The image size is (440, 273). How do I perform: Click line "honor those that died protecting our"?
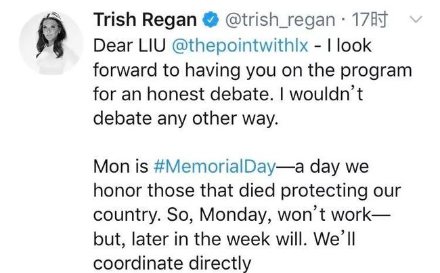point(247,191)
